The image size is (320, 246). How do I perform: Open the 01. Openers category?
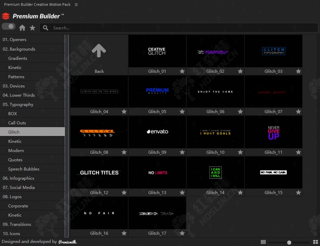[32, 40]
